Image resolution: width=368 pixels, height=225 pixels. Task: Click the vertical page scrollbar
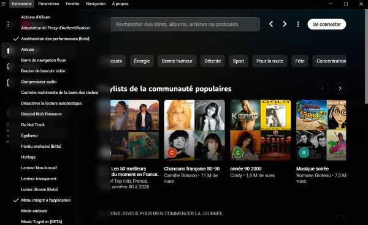[x=366, y=56]
